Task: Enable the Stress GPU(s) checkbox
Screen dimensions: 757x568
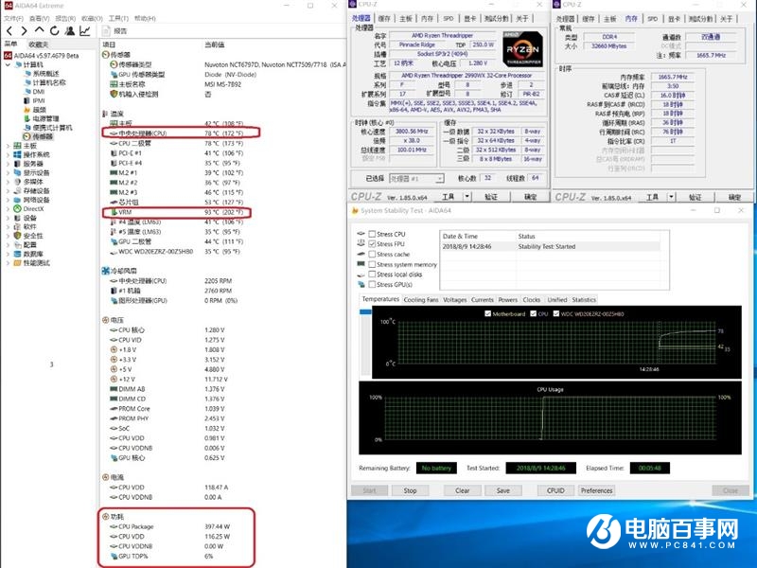Action: point(371,285)
